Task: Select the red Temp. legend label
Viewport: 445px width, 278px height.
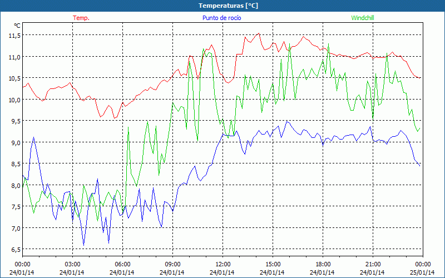Action: [81, 18]
